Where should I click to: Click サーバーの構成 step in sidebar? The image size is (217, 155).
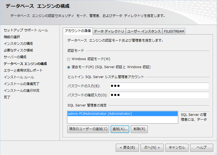15,57
